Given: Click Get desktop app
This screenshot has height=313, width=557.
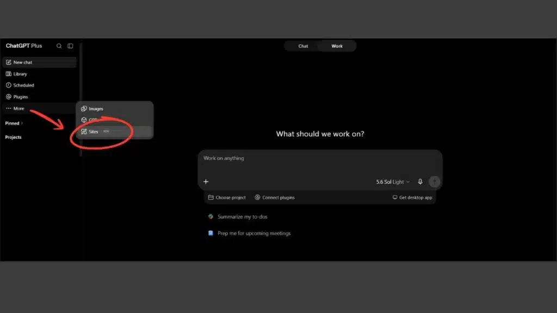Looking at the screenshot, I should pos(412,197).
